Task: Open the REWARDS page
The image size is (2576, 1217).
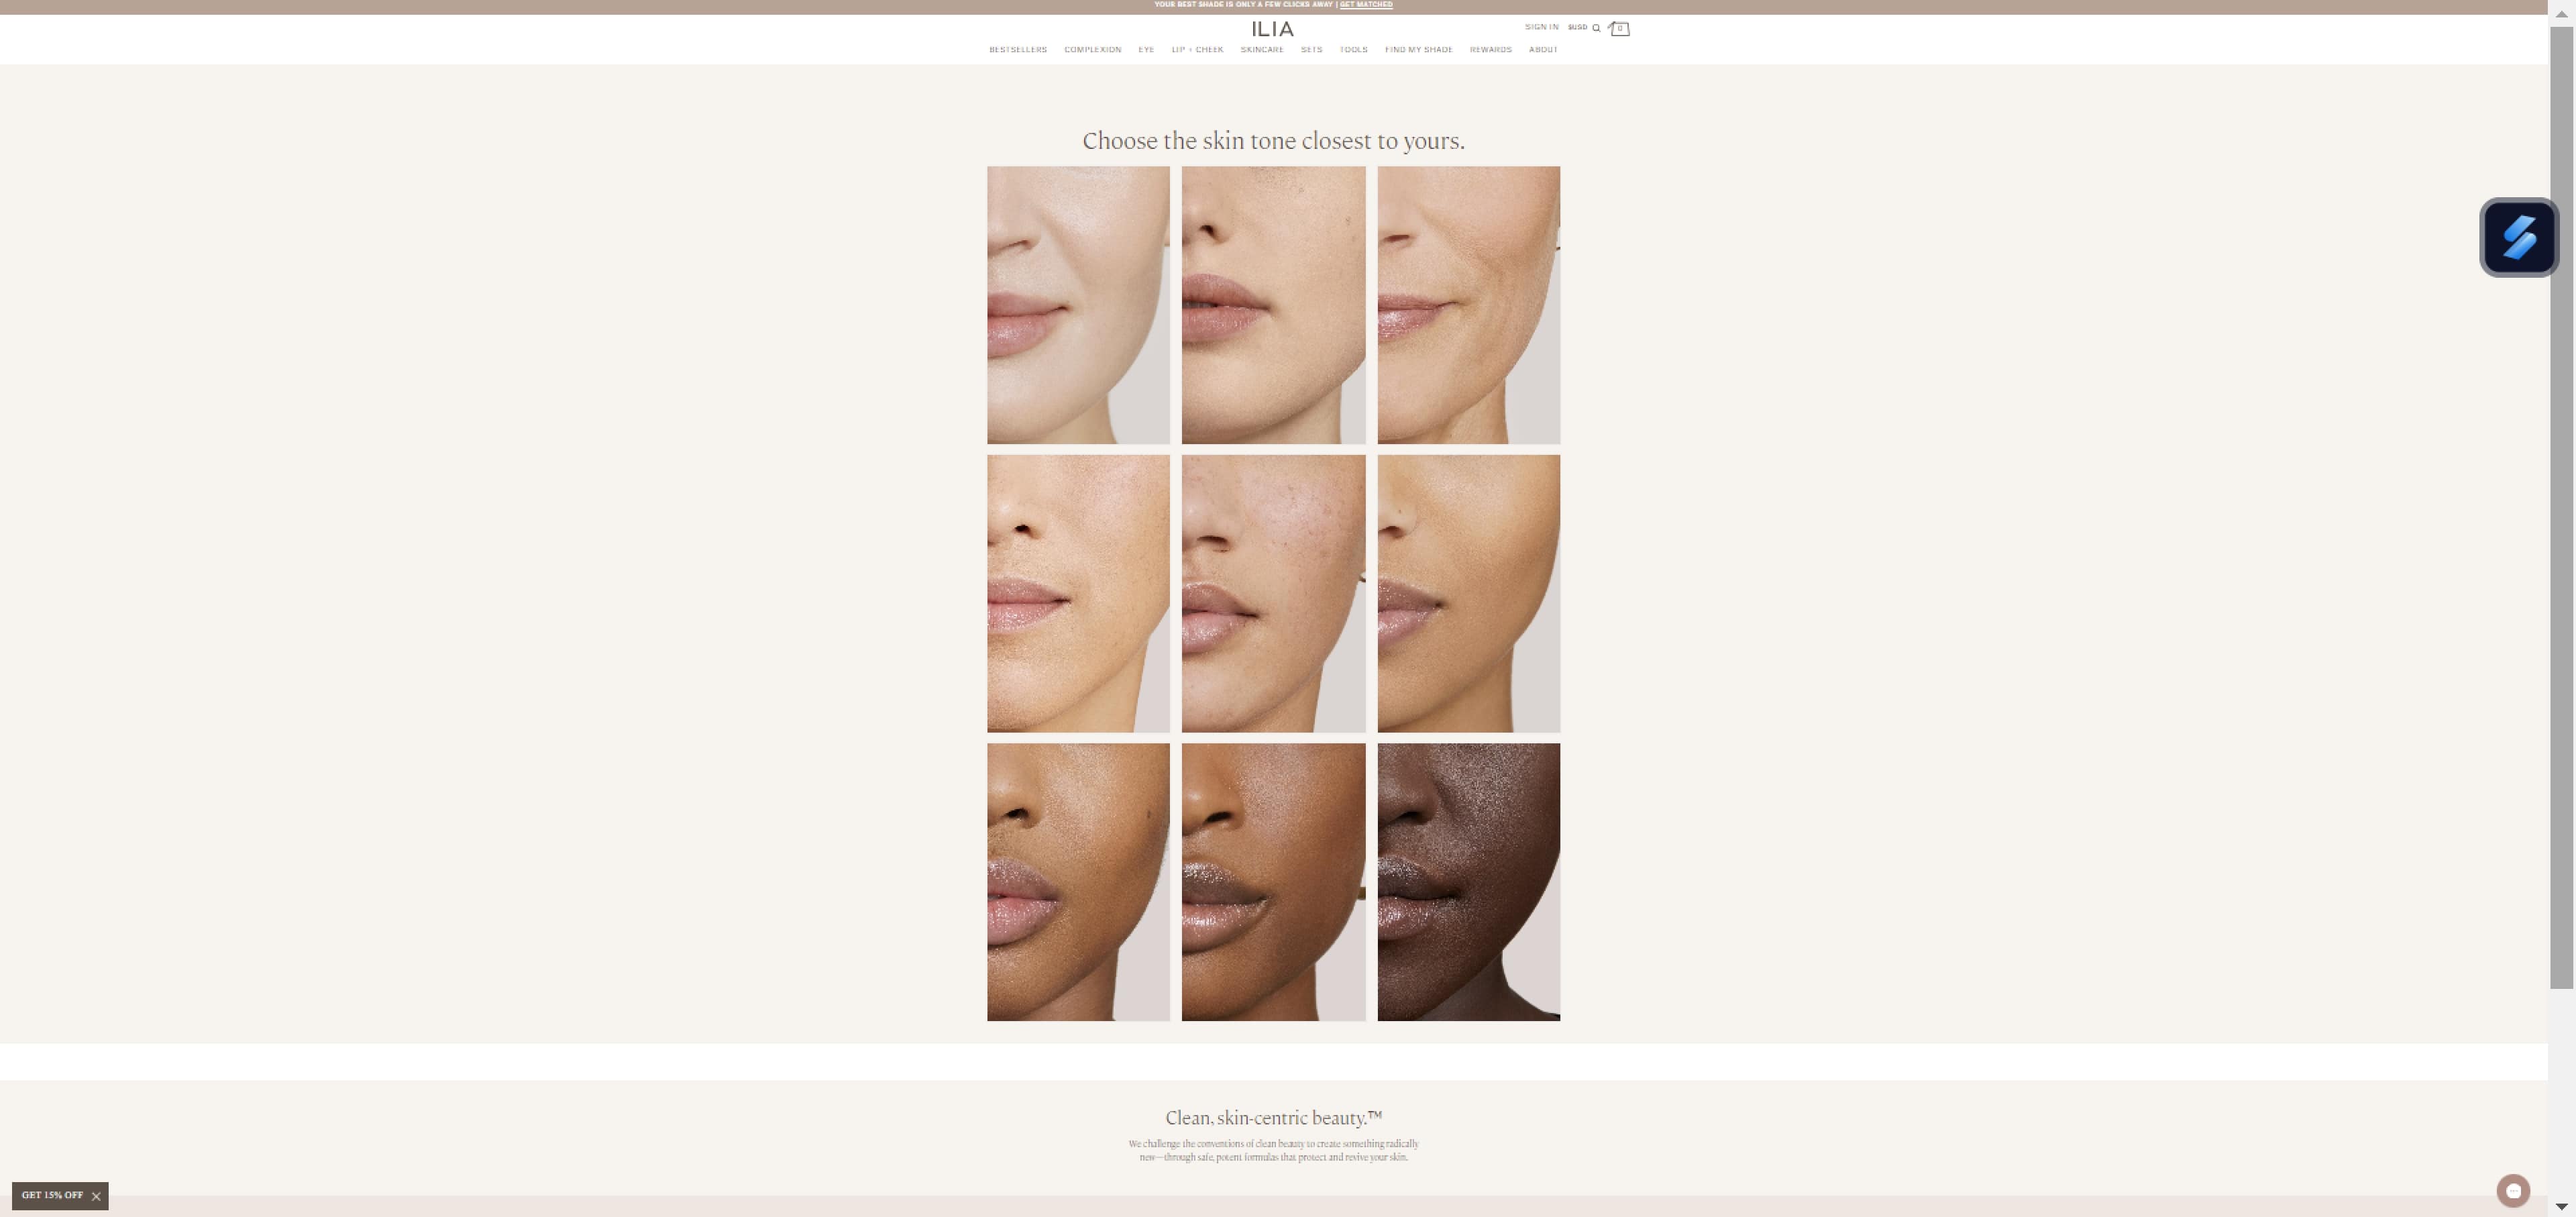Action: pyautogui.click(x=1490, y=49)
